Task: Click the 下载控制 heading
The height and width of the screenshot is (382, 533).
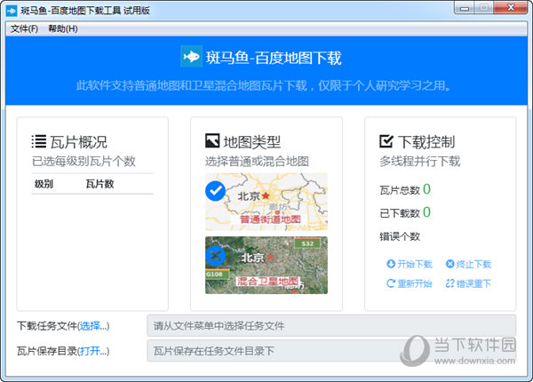Action: (426, 142)
